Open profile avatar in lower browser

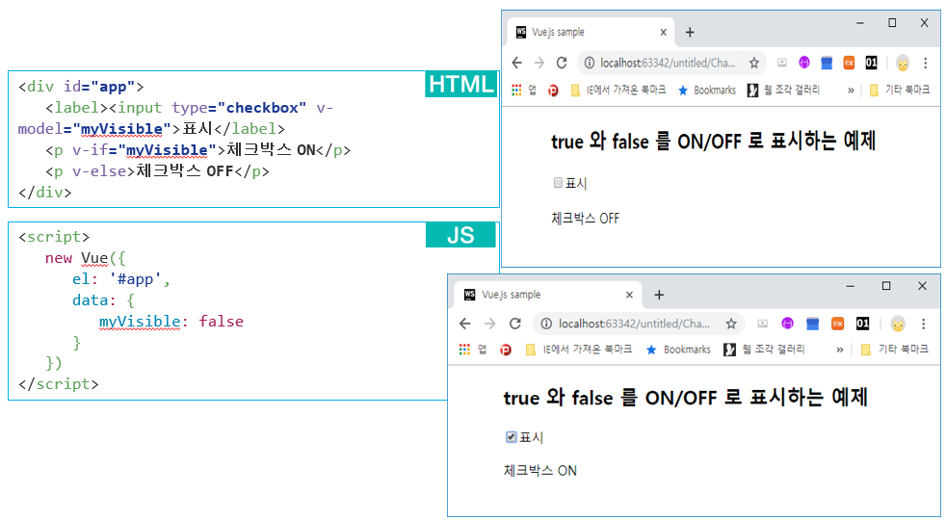pos(898,324)
